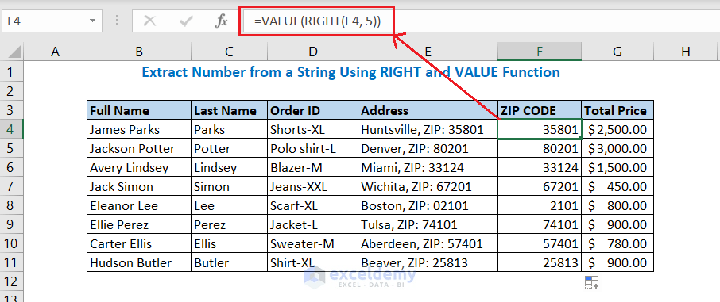Viewport: 720px width, 302px height.
Task: Click the Address header cell
Action: (x=428, y=110)
